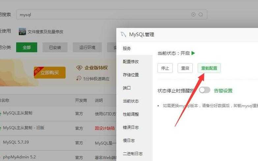Open the 配置修改 tab

pyautogui.click(x=131, y=62)
